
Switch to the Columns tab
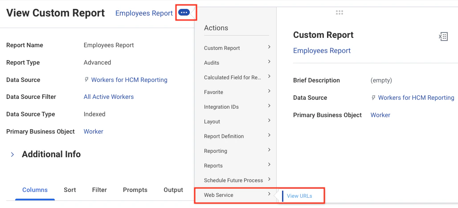[35, 190]
